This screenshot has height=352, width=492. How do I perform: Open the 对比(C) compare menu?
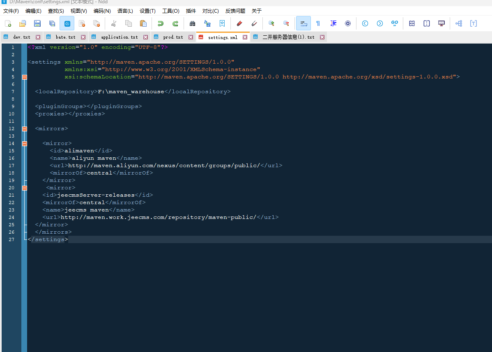click(x=210, y=11)
